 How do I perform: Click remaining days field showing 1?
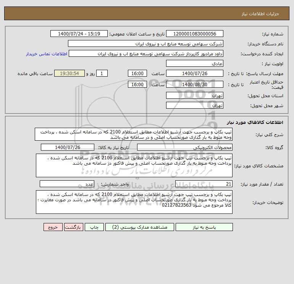(102, 74)
